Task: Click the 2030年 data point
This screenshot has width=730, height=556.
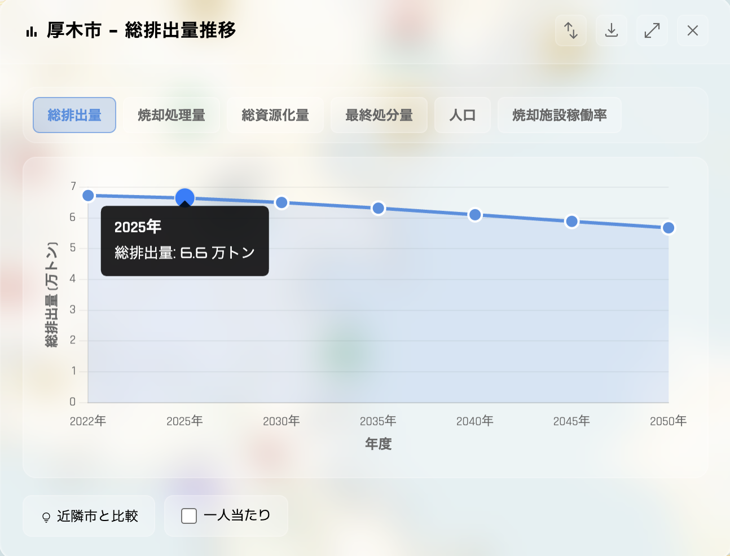Action: (282, 203)
